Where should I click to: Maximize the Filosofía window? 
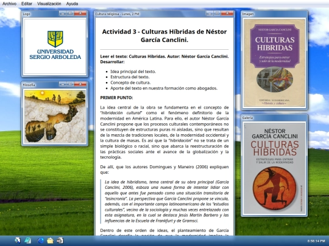tap(70, 84)
